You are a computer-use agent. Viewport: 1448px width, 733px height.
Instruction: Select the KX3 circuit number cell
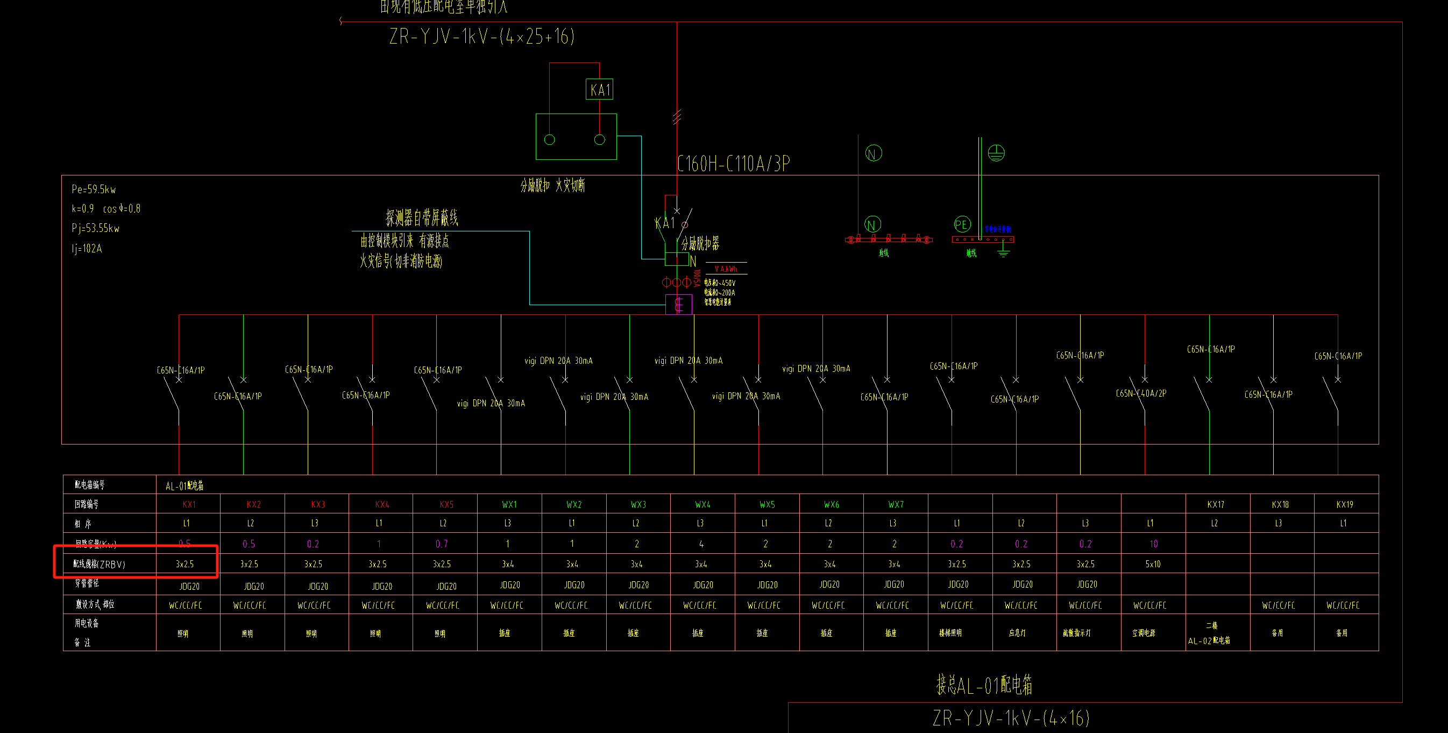317,505
